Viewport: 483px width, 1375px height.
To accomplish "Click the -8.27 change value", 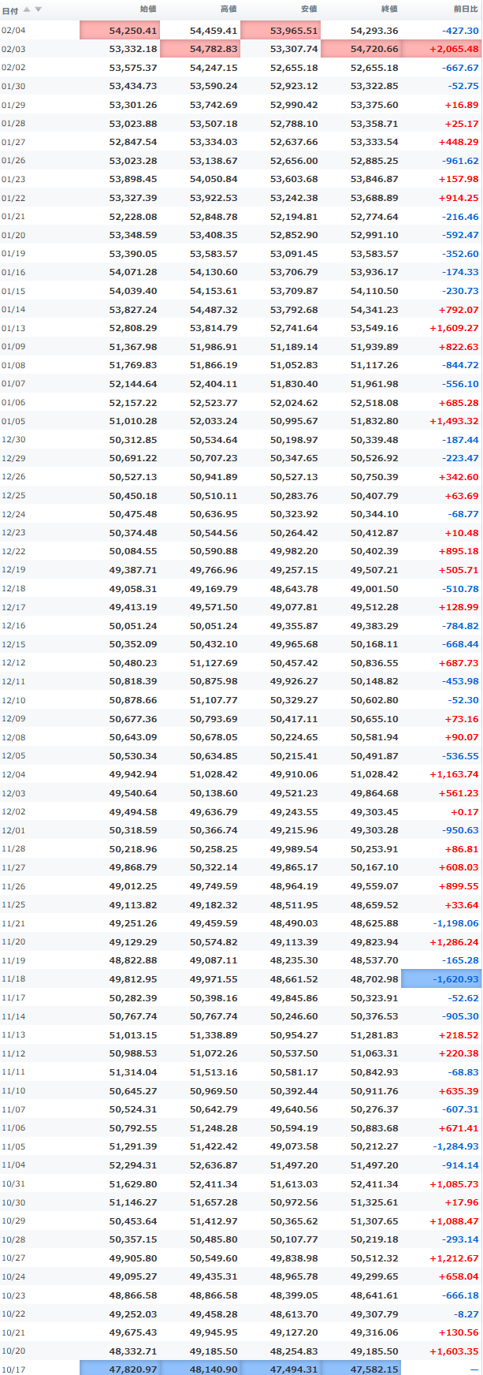I will coord(466,1314).
